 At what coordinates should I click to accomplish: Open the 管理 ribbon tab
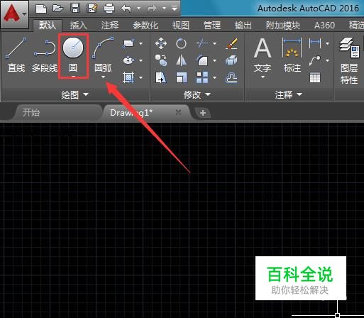pyautogui.click(x=212, y=26)
